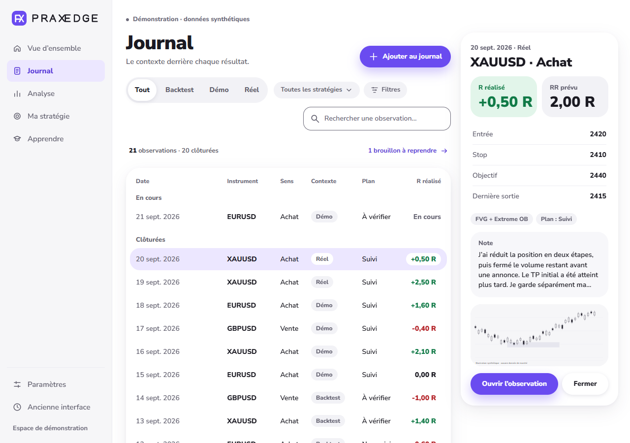
Task: Click the graduation cap icon beside Apprendre
Action: (17, 139)
